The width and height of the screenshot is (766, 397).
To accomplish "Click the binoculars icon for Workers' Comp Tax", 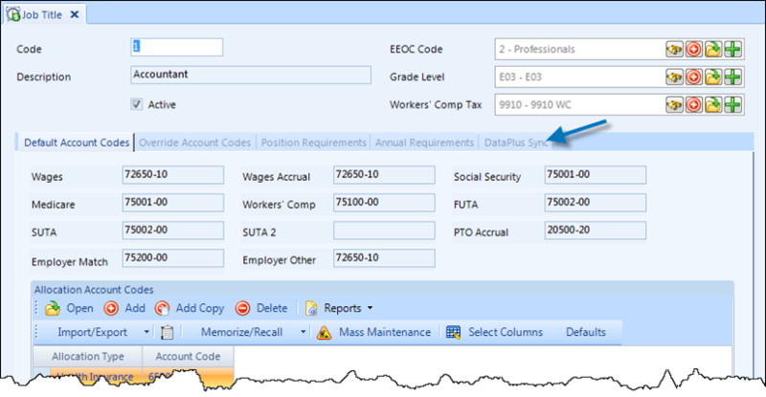I will pos(674,104).
